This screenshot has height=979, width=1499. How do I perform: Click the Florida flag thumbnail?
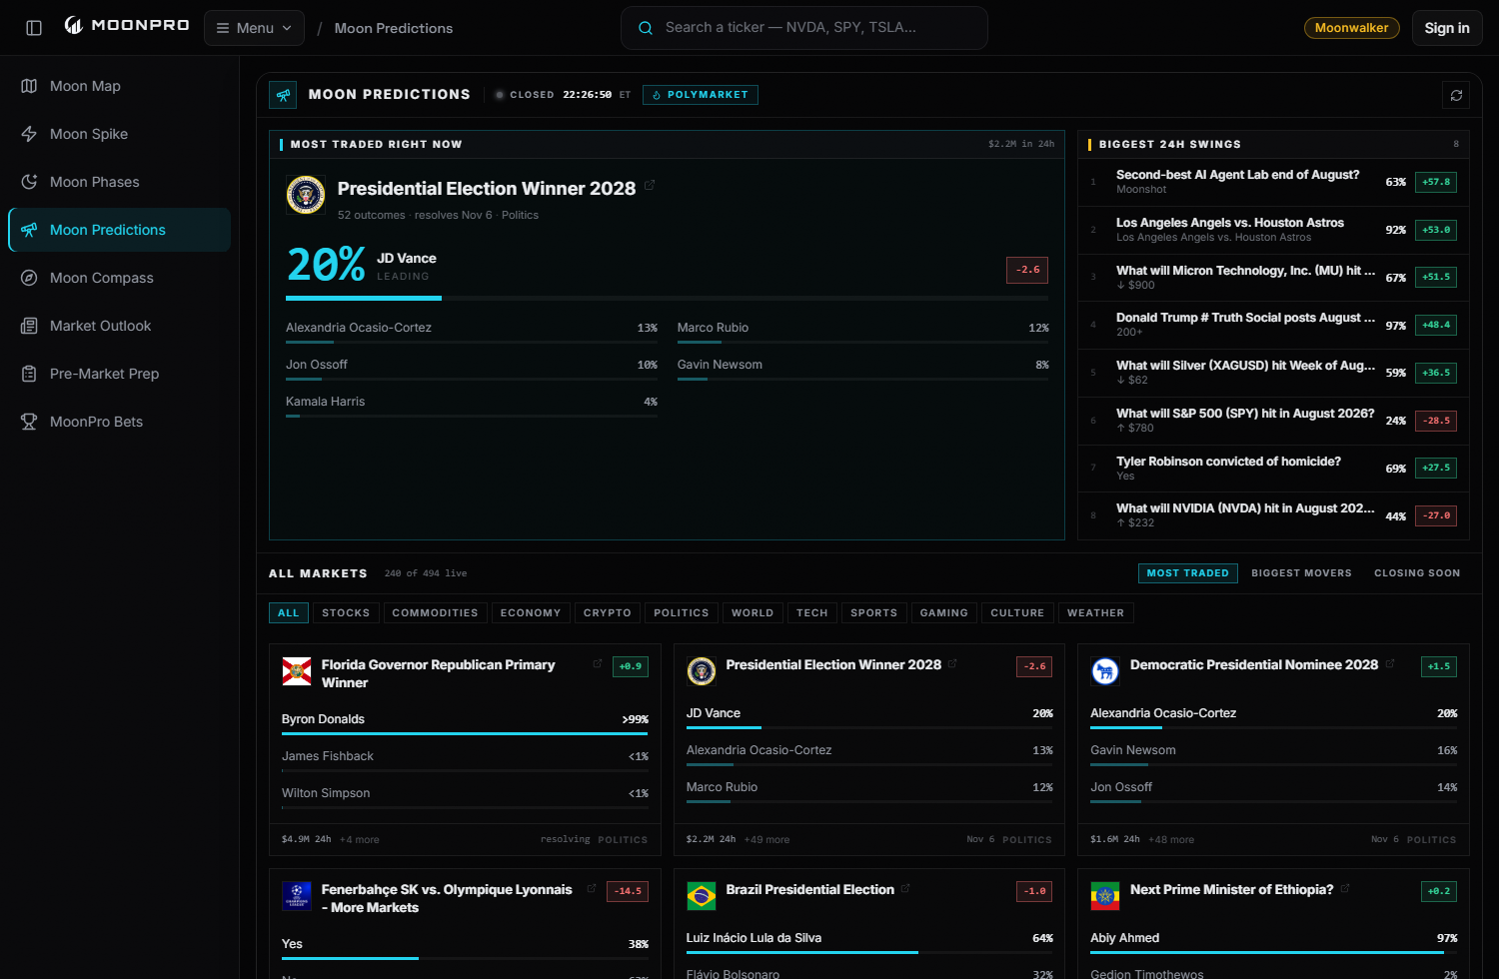(297, 671)
